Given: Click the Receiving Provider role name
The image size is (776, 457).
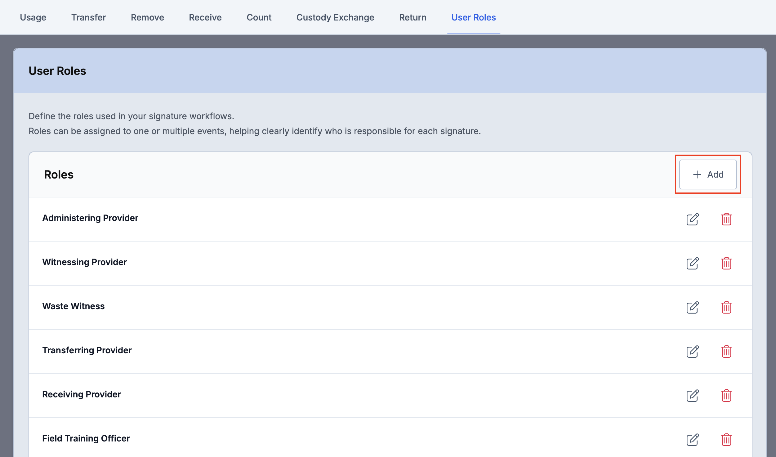Looking at the screenshot, I should pos(82,394).
